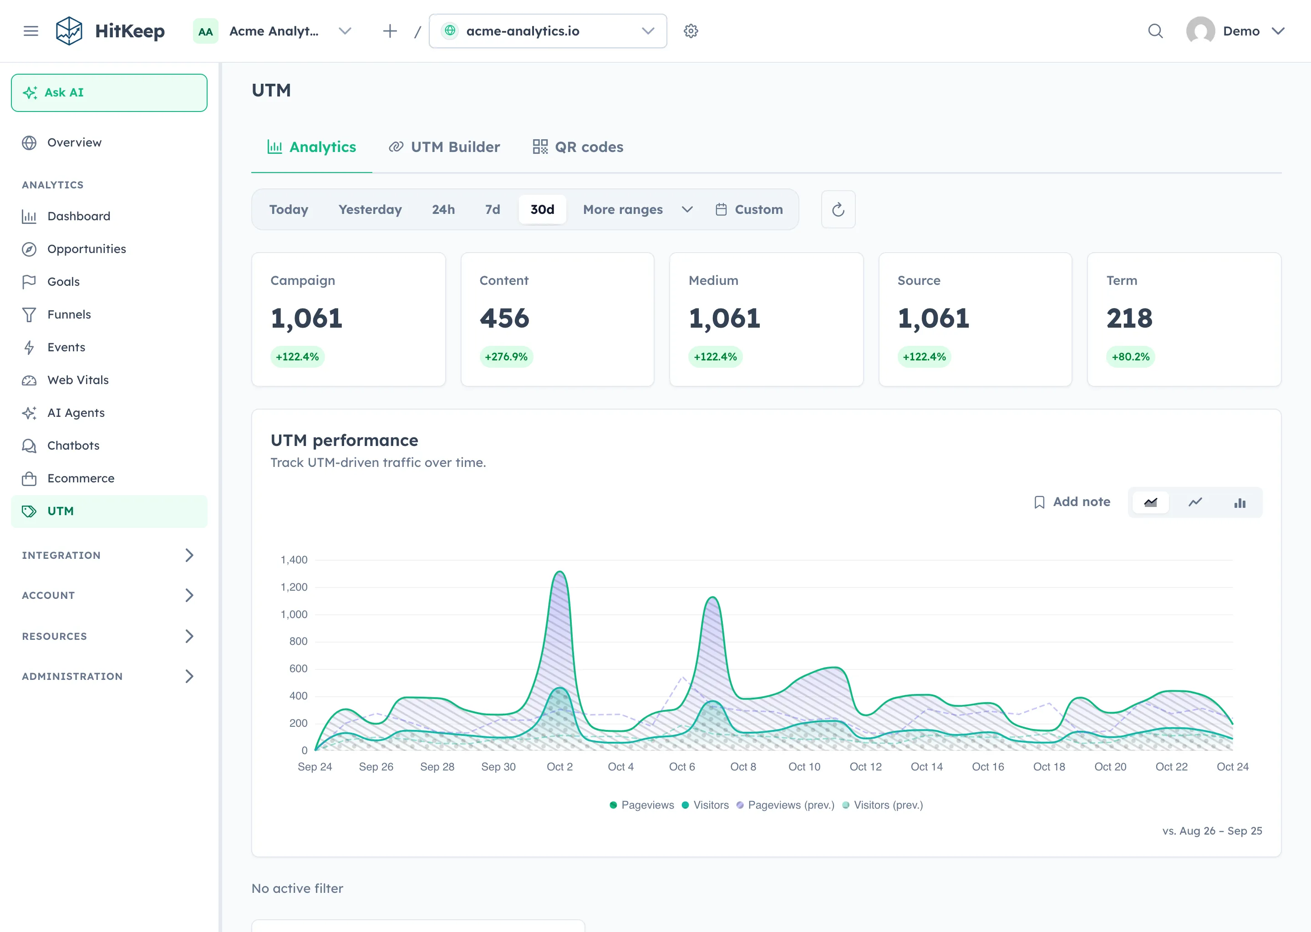1311x932 pixels.
Task: Open the Dashboard sidebar item
Action: [109, 216]
